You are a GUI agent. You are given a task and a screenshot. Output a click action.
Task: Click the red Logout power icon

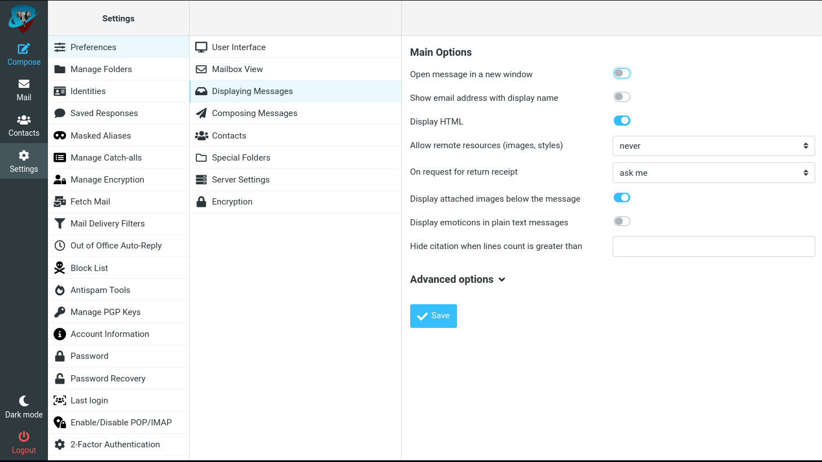(x=24, y=436)
